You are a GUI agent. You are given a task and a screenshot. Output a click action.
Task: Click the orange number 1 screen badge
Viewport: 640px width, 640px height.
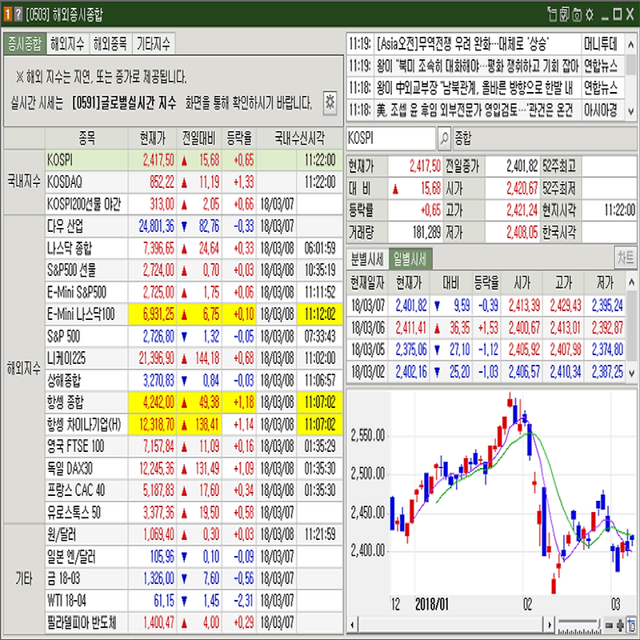tap(8, 14)
